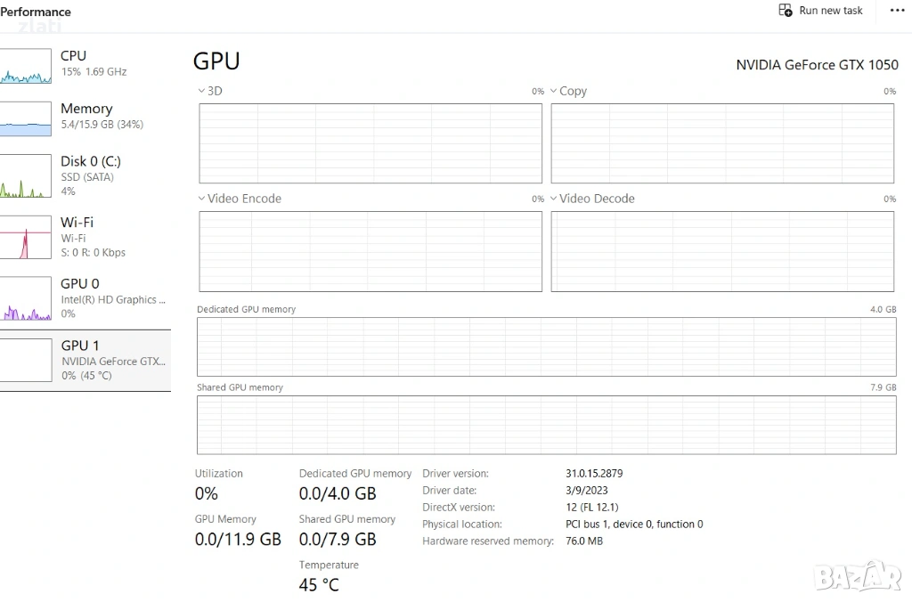The image size is (912, 602).
Task: Open the Memory performance entry
Action: 86,109
